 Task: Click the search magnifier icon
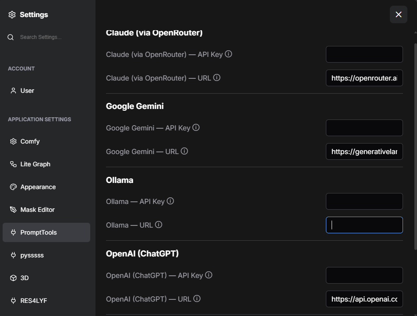coord(11,37)
